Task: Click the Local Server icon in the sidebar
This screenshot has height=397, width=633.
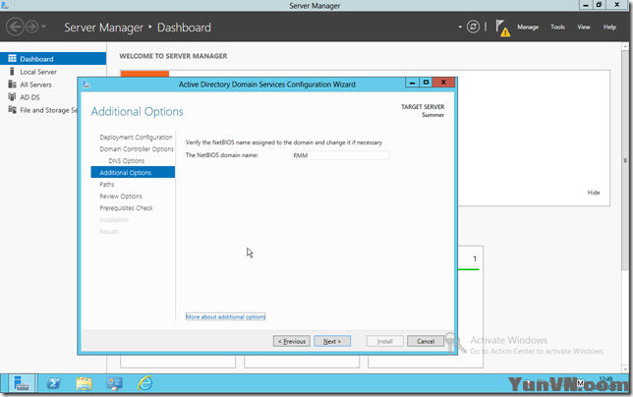Action: tap(12, 72)
